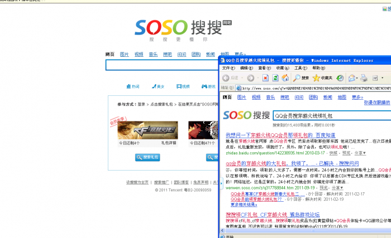This screenshot has width=391, height=238.
Task: Open 视频 category icon below homepage search box
Action: click(x=183, y=86)
